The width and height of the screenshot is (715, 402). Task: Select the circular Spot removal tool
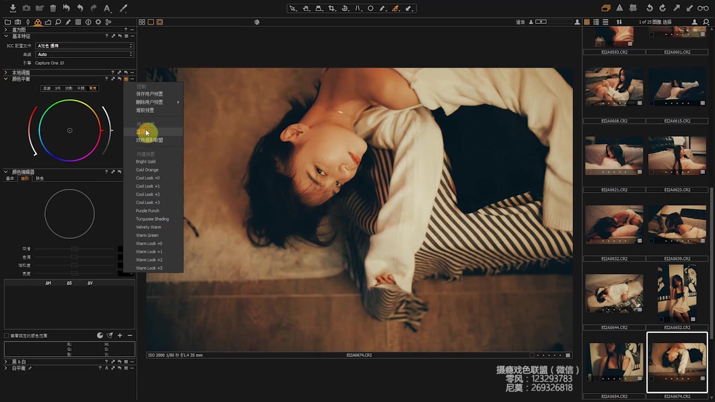[370, 8]
